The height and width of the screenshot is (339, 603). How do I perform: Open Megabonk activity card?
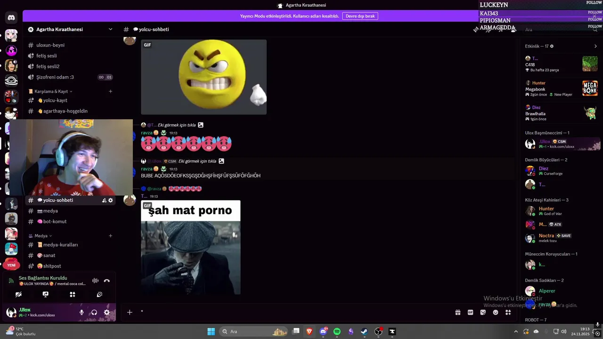click(562, 89)
